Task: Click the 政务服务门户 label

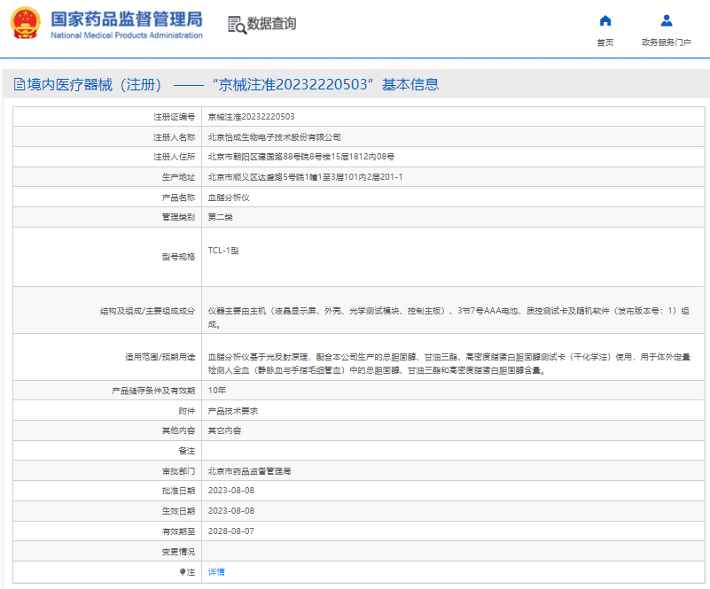Action: 666,43
